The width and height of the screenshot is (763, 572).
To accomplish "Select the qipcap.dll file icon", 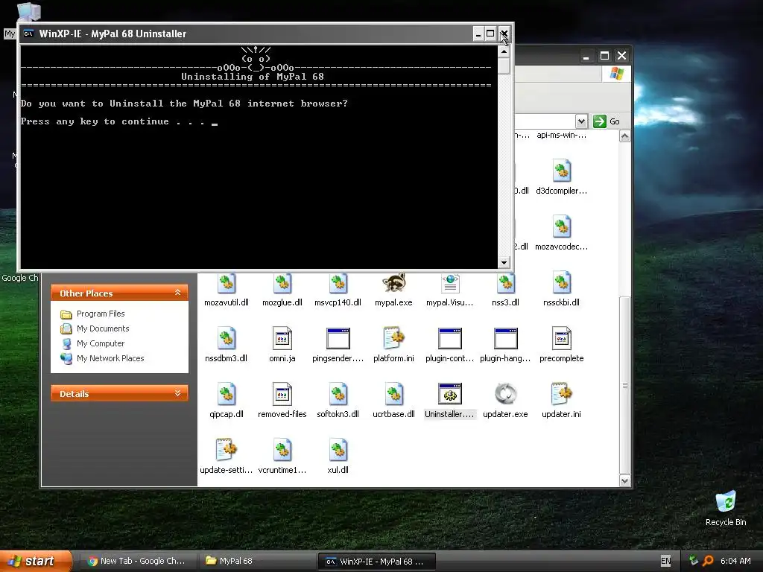I will (227, 394).
